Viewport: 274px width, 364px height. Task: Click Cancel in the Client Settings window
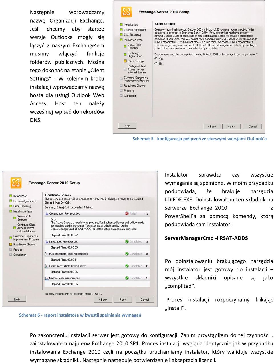pyautogui.click(x=253, y=127)
